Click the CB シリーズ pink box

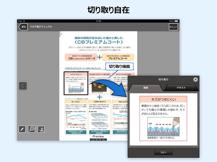coord(81,57)
